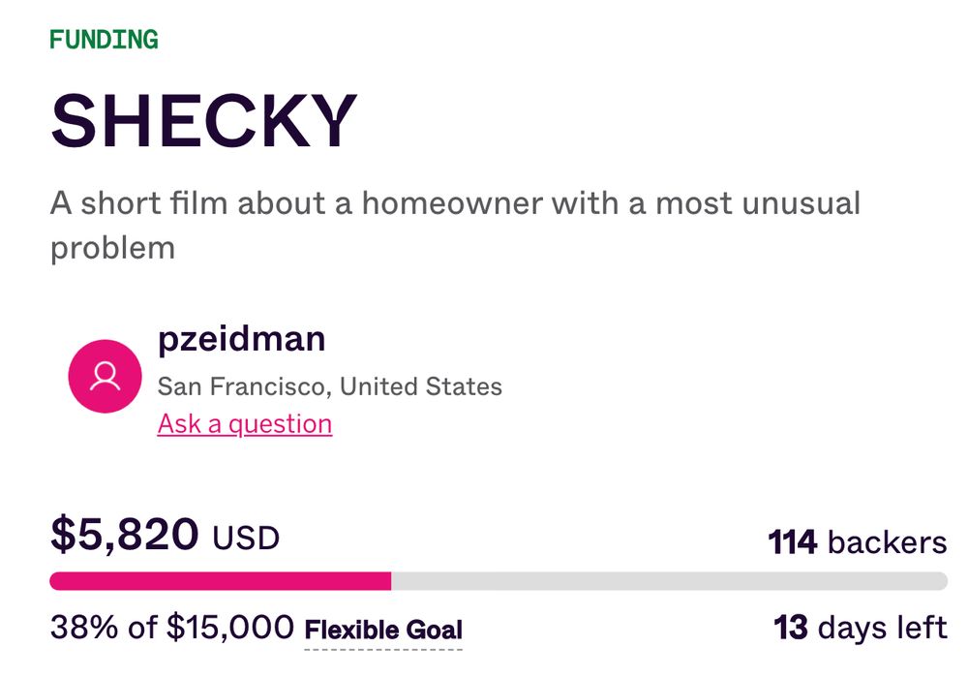Select the 114 backers count
968x678 pixels.
(858, 542)
